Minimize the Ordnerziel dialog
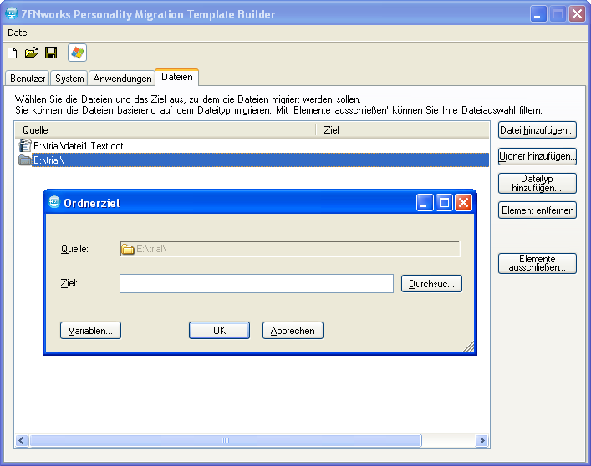 [425, 202]
